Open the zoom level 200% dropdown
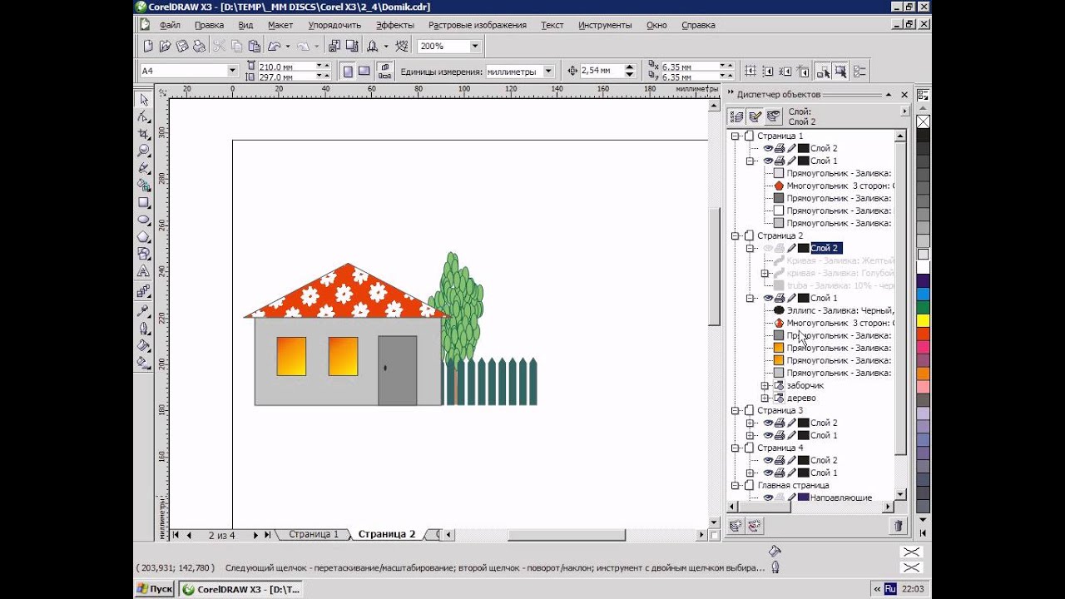This screenshot has width=1065, height=599. pyautogui.click(x=475, y=47)
